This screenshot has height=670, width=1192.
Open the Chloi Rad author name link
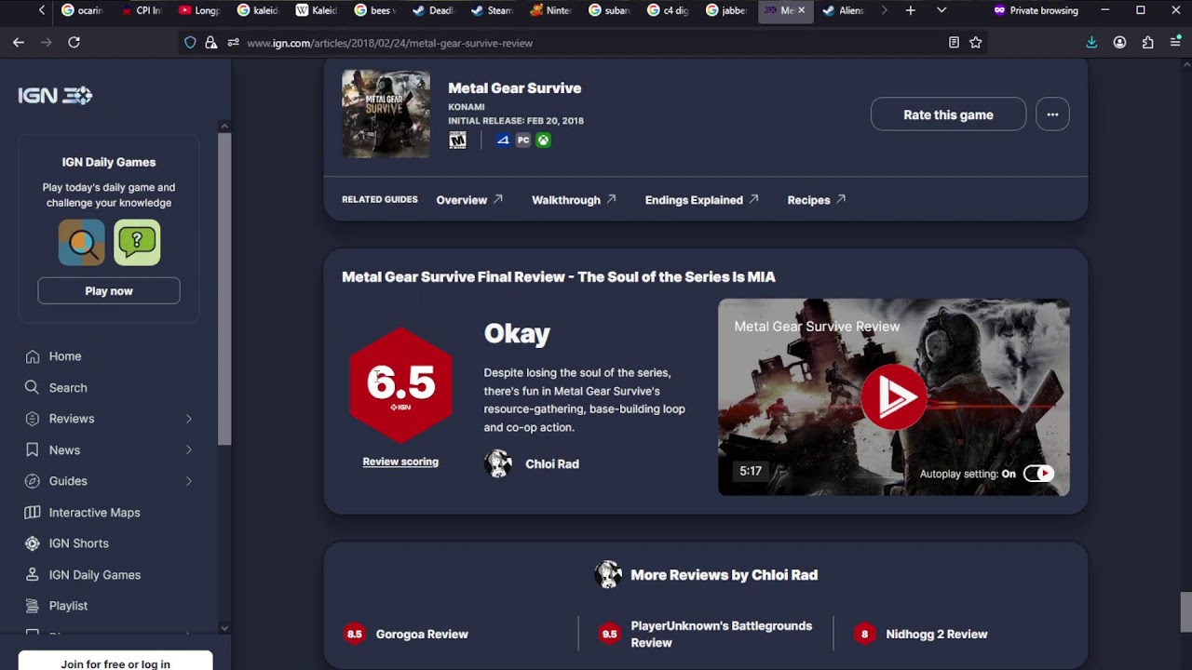point(552,463)
